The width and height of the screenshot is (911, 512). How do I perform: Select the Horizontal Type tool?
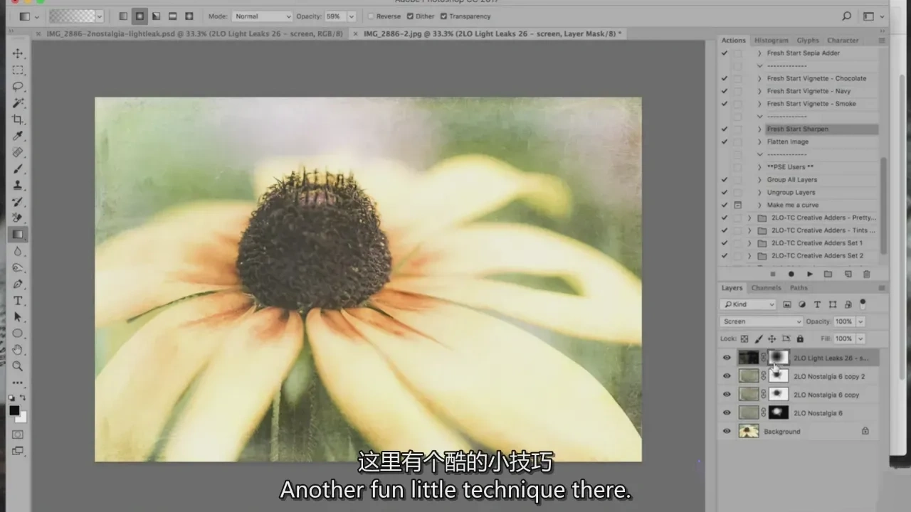click(18, 301)
